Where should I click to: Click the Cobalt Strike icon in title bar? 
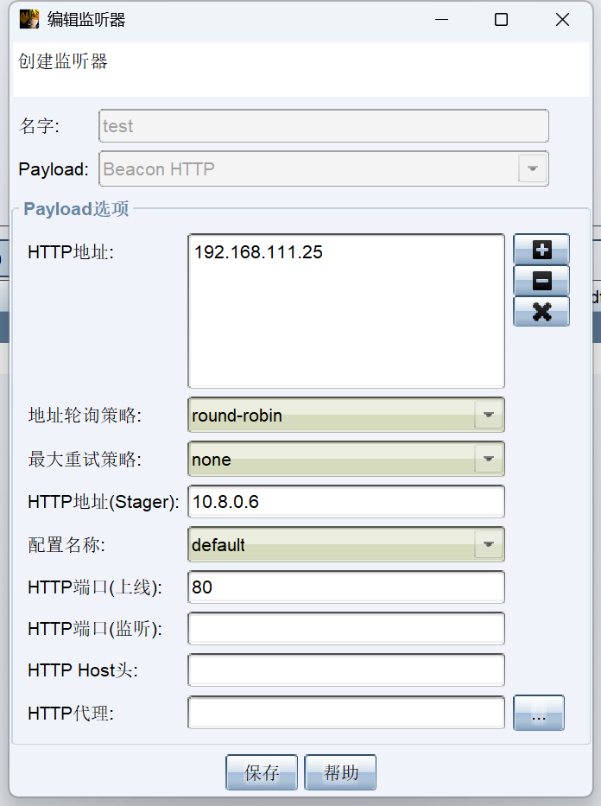[29, 19]
